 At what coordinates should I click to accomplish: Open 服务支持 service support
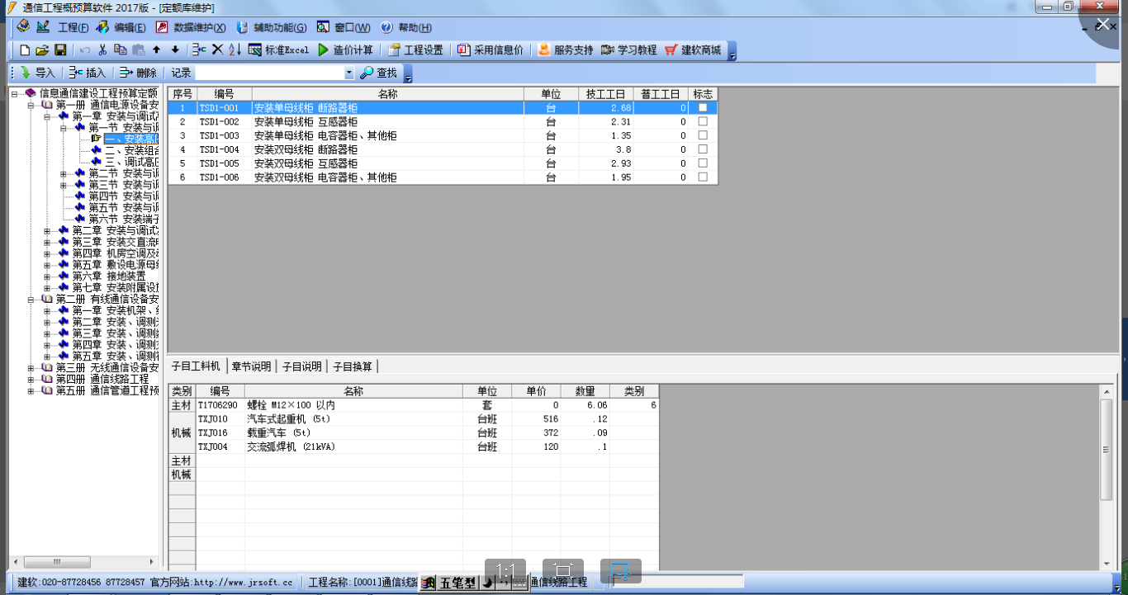coord(566,50)
